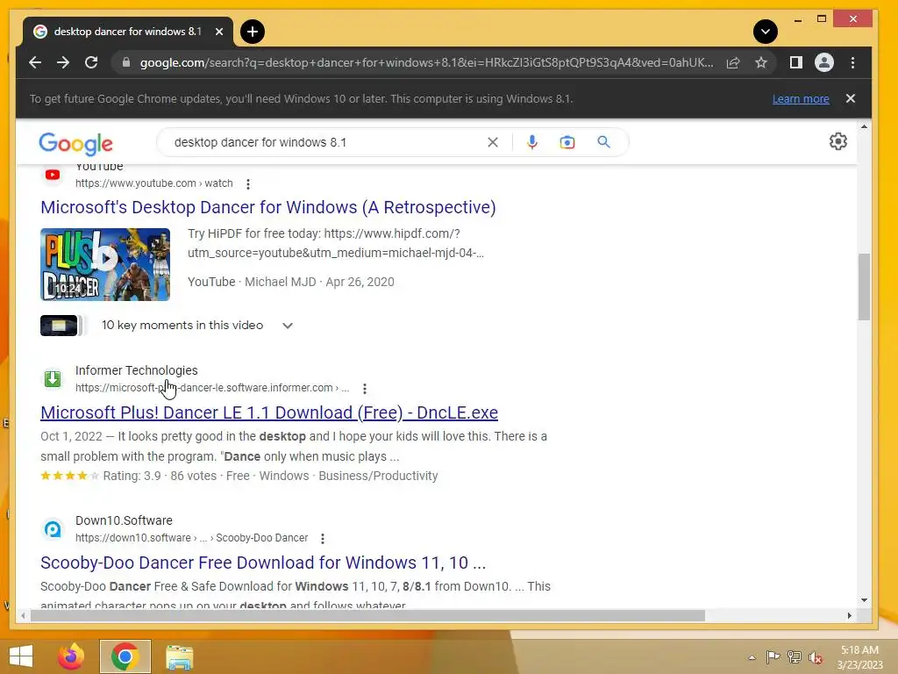The image size is (898, 674).
Task: Open Chrome's three-dot menu
Action: pyautogui.click(x=852, y=62)
